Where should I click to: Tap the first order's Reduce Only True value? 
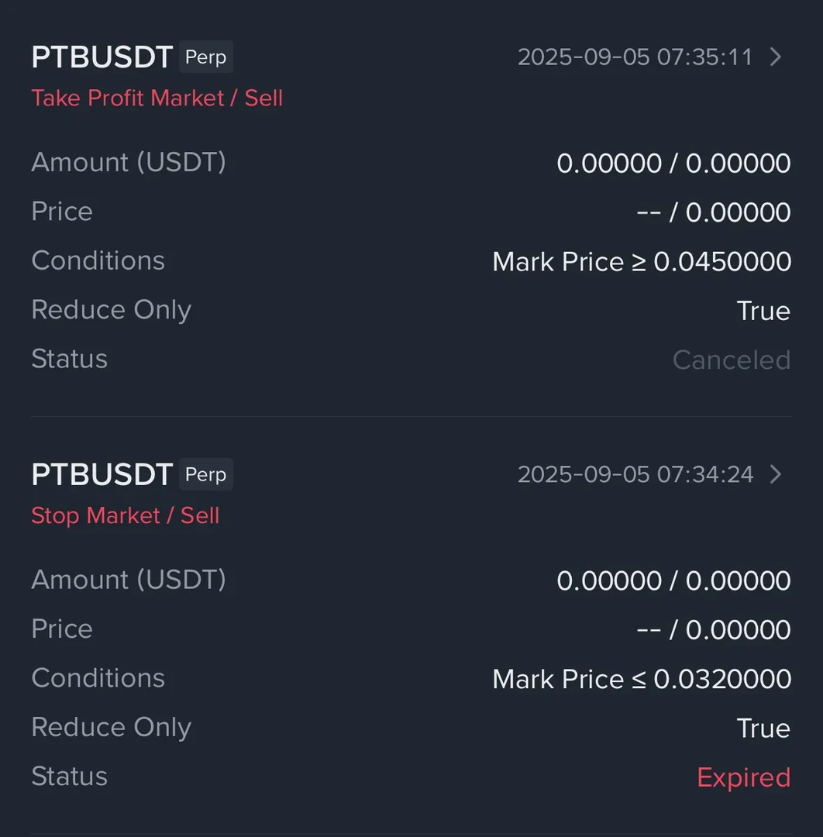(x=763, y=311)
